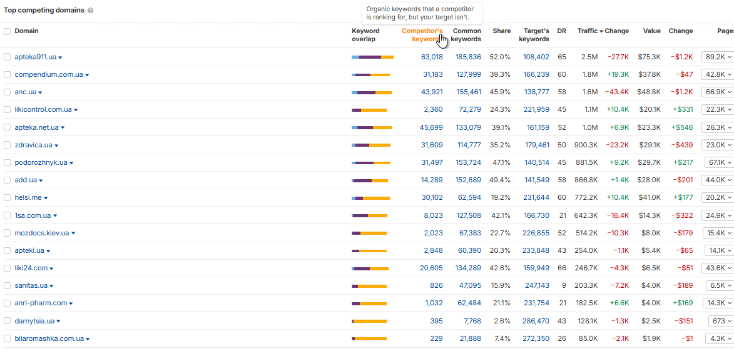Click competitor keywords value 31,183
Screen dimensions: 734x349
[432, 74]
